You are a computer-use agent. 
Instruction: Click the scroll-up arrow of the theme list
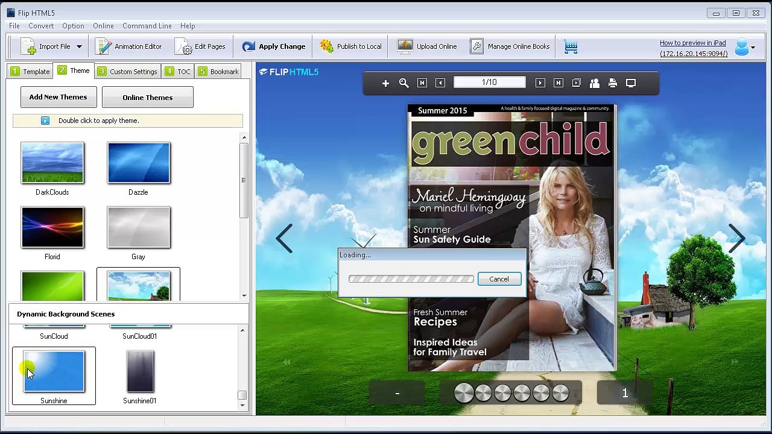tap(244, 138)
